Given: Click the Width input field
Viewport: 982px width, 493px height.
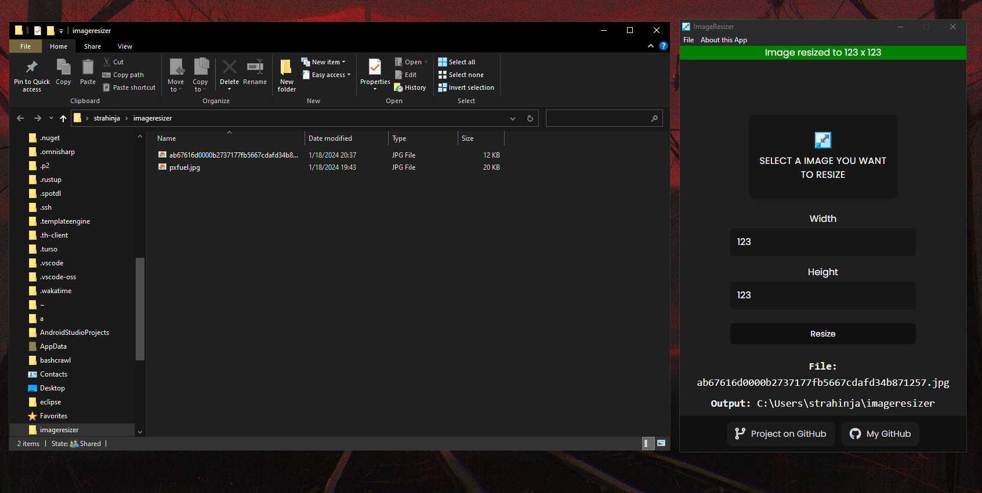Looking at the screenshot, I should [822, 242].
